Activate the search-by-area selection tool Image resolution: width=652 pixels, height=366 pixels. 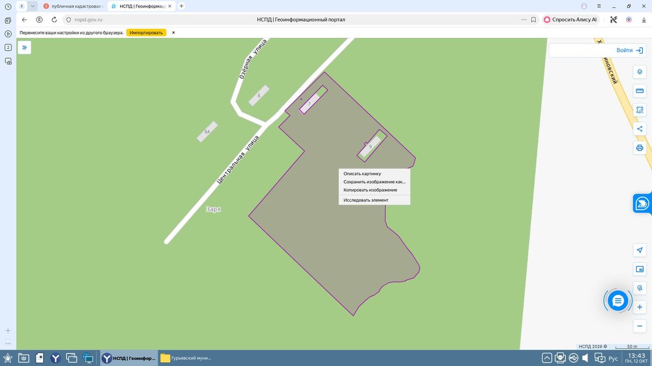tap(640, 110)
